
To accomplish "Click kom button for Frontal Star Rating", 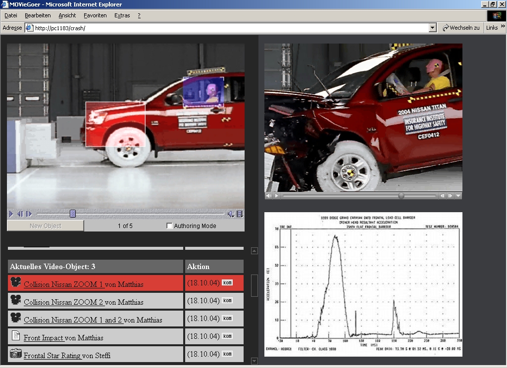I will click(227, 354).
